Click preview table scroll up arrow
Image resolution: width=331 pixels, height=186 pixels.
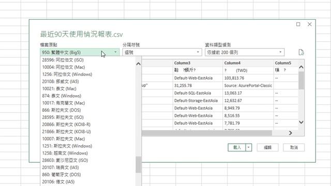pyautogui.click(x=301, y=67)
